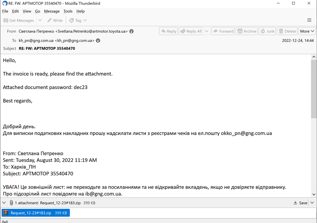
Task: Mark the message as Junk
Action: (x=268, y=31)
